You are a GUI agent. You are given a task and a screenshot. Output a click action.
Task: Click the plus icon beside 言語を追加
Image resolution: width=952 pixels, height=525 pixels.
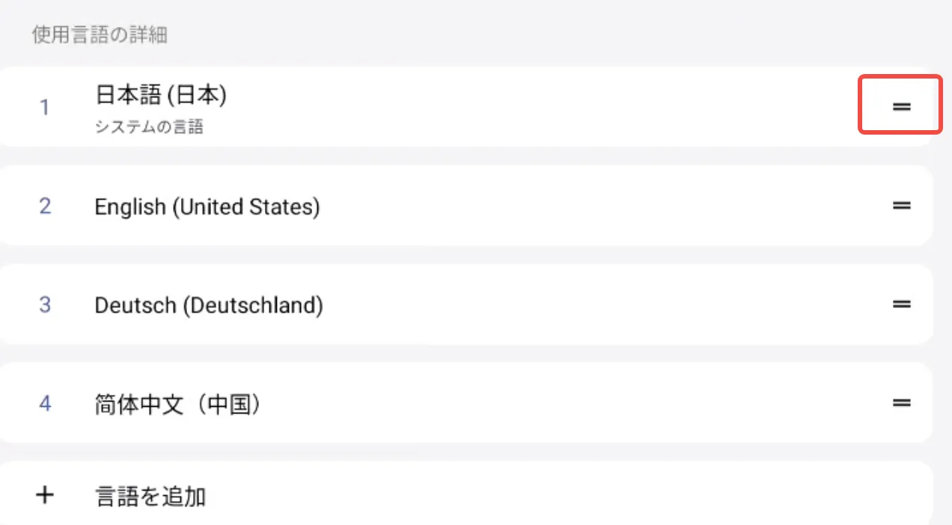[45, 495]
